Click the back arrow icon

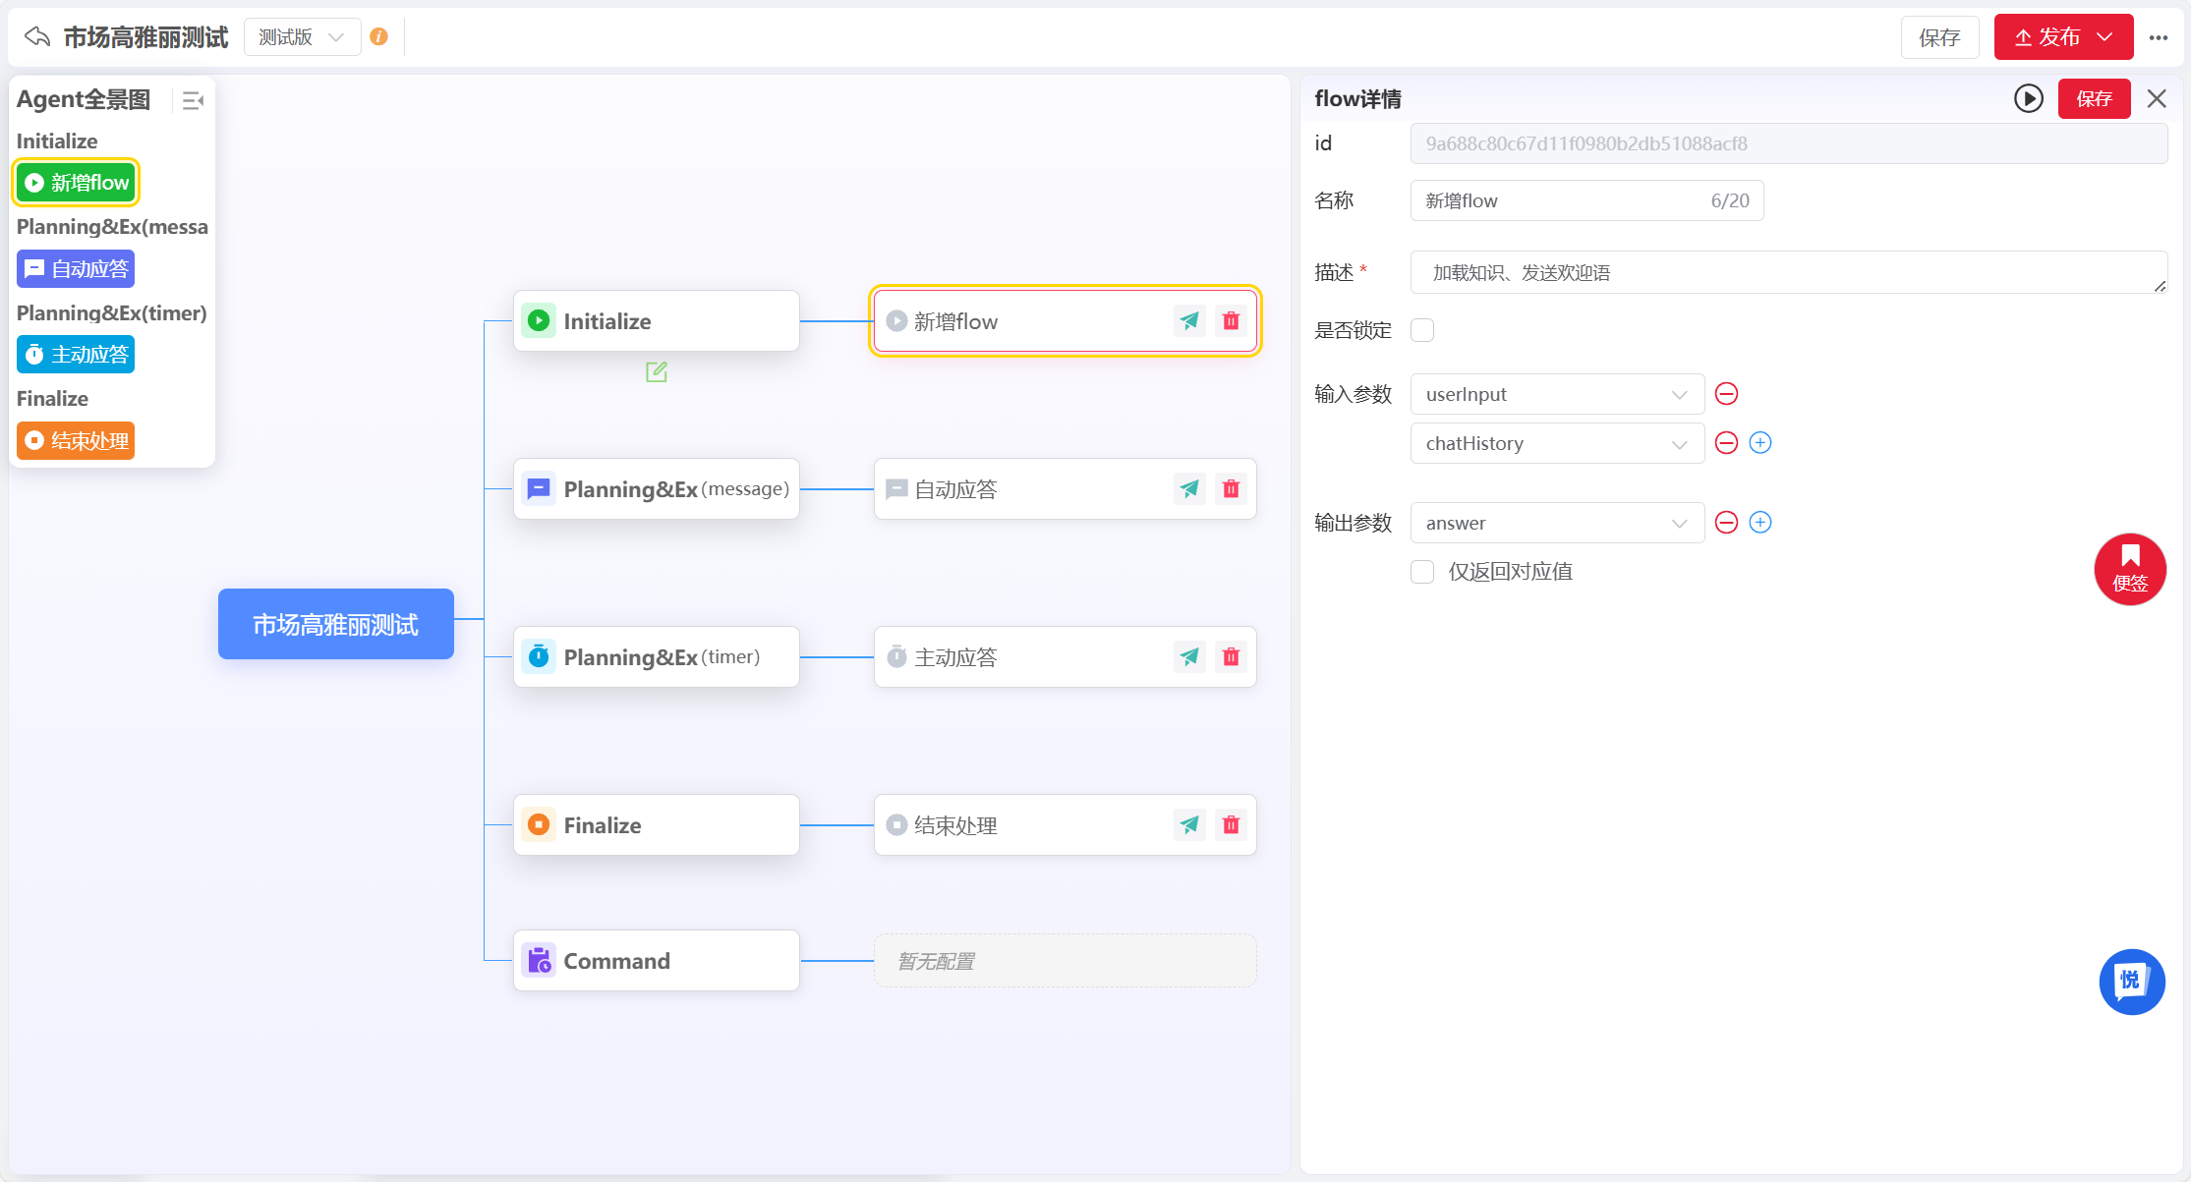coord(37,37)
